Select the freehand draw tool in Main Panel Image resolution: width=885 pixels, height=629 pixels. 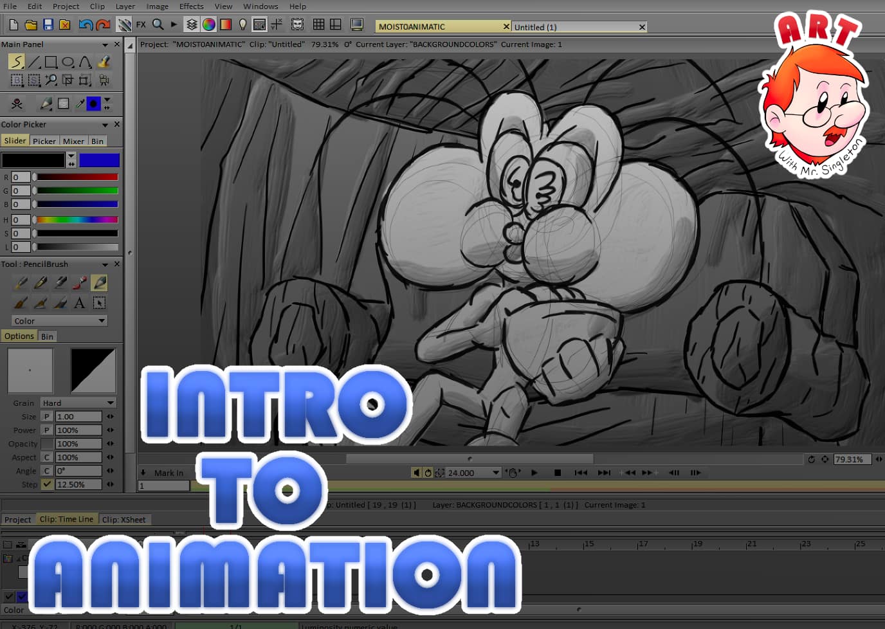(x=16, y=62)
